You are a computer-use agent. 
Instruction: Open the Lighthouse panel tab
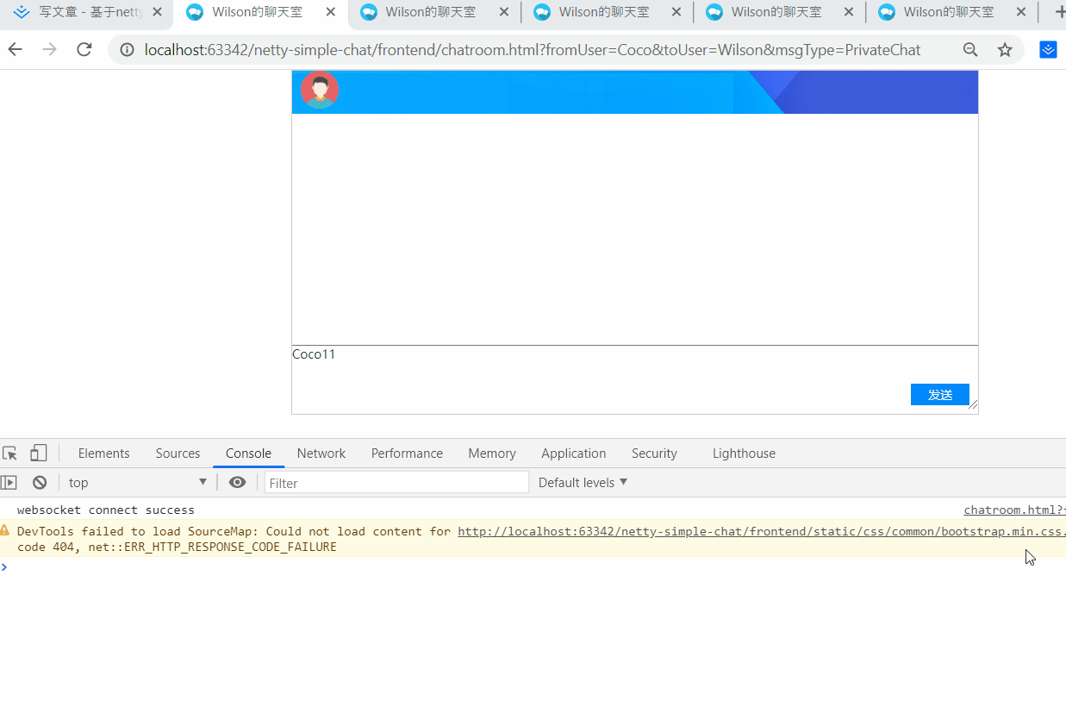click(x=744, y=454)
